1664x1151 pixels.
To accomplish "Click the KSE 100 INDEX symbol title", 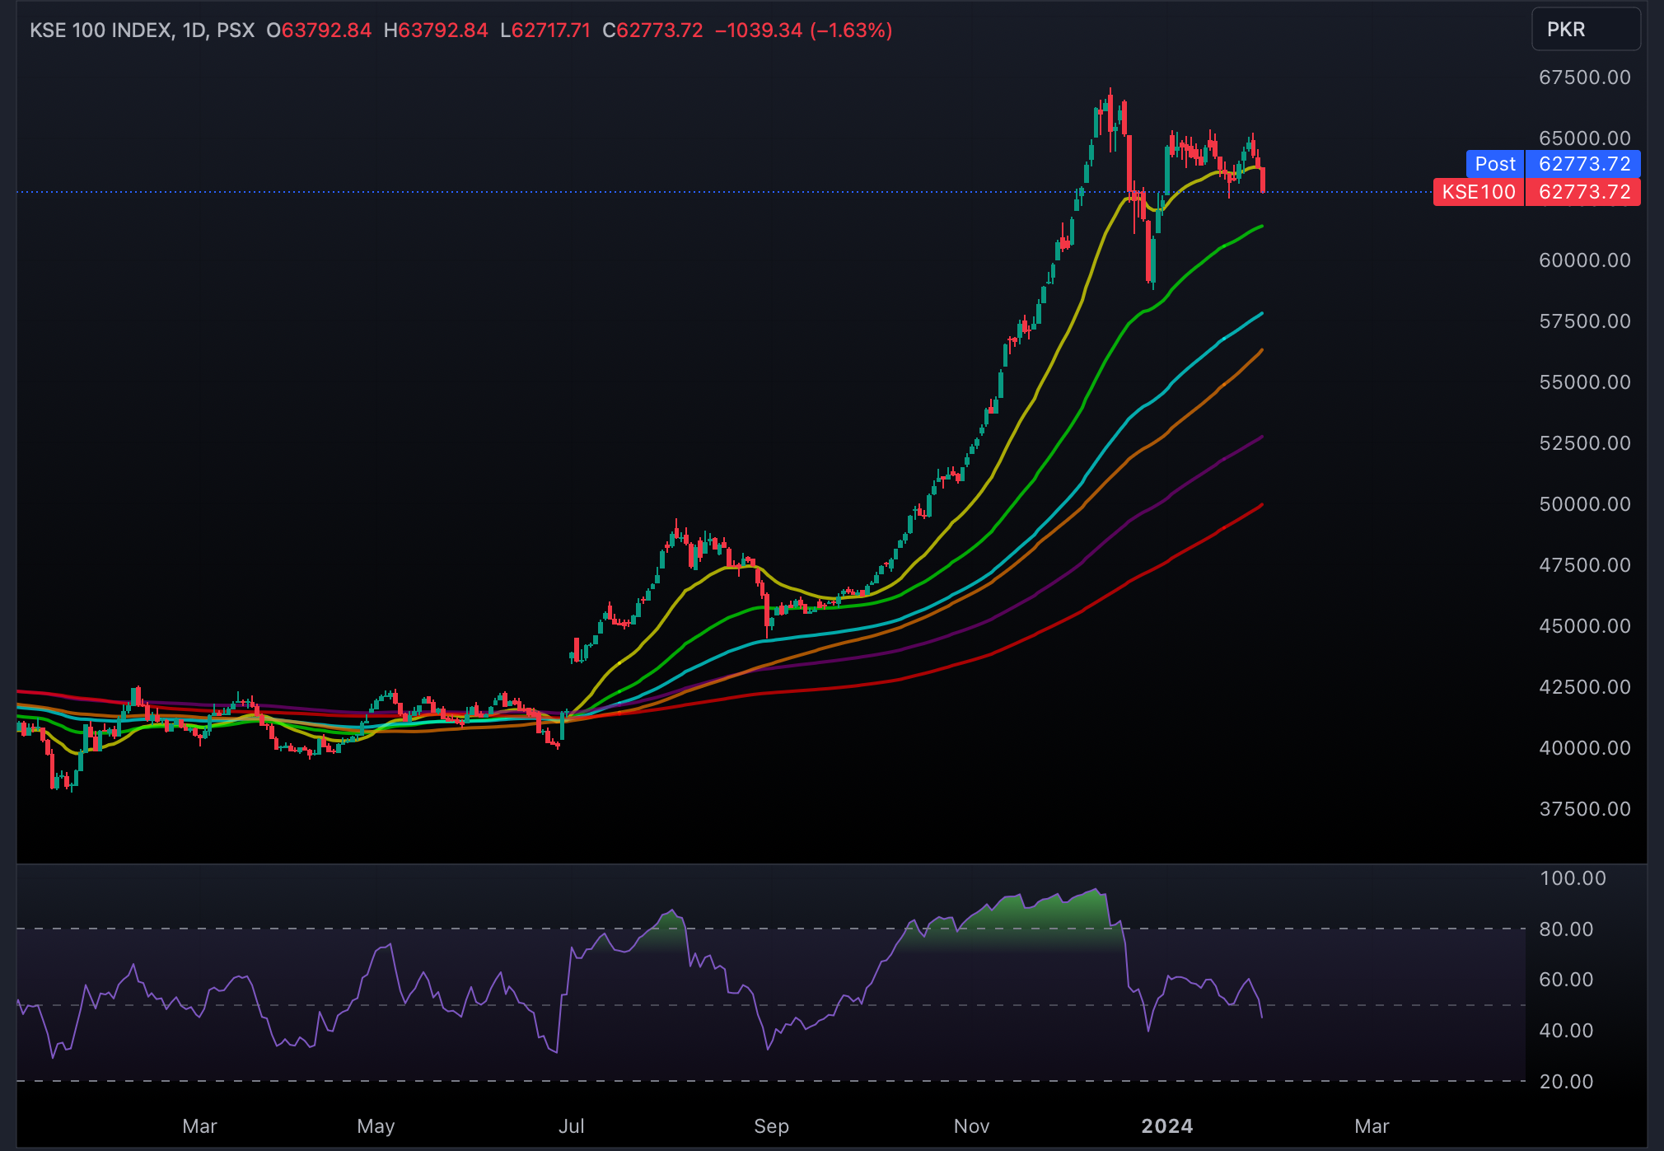I will coord(100,30).
